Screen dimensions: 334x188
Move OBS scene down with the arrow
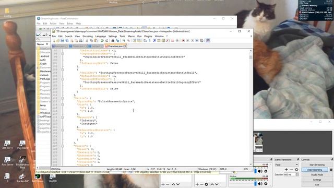tap(178, 184)
